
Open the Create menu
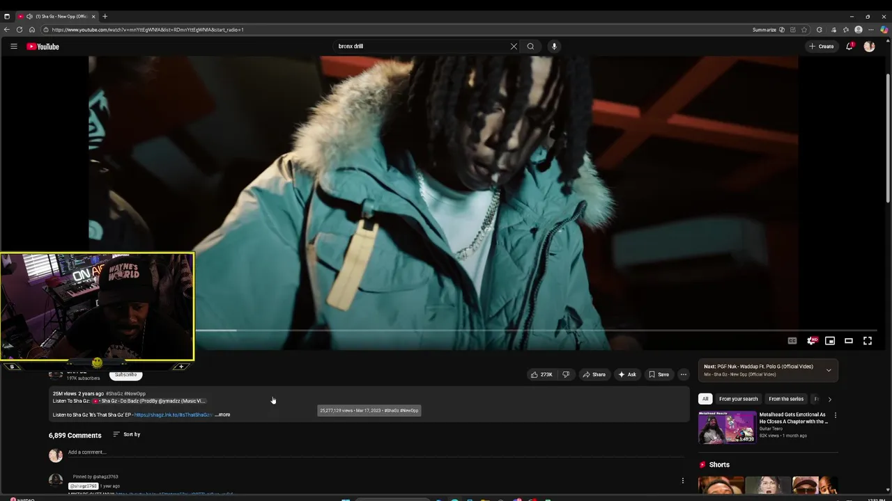coord(822,47)
